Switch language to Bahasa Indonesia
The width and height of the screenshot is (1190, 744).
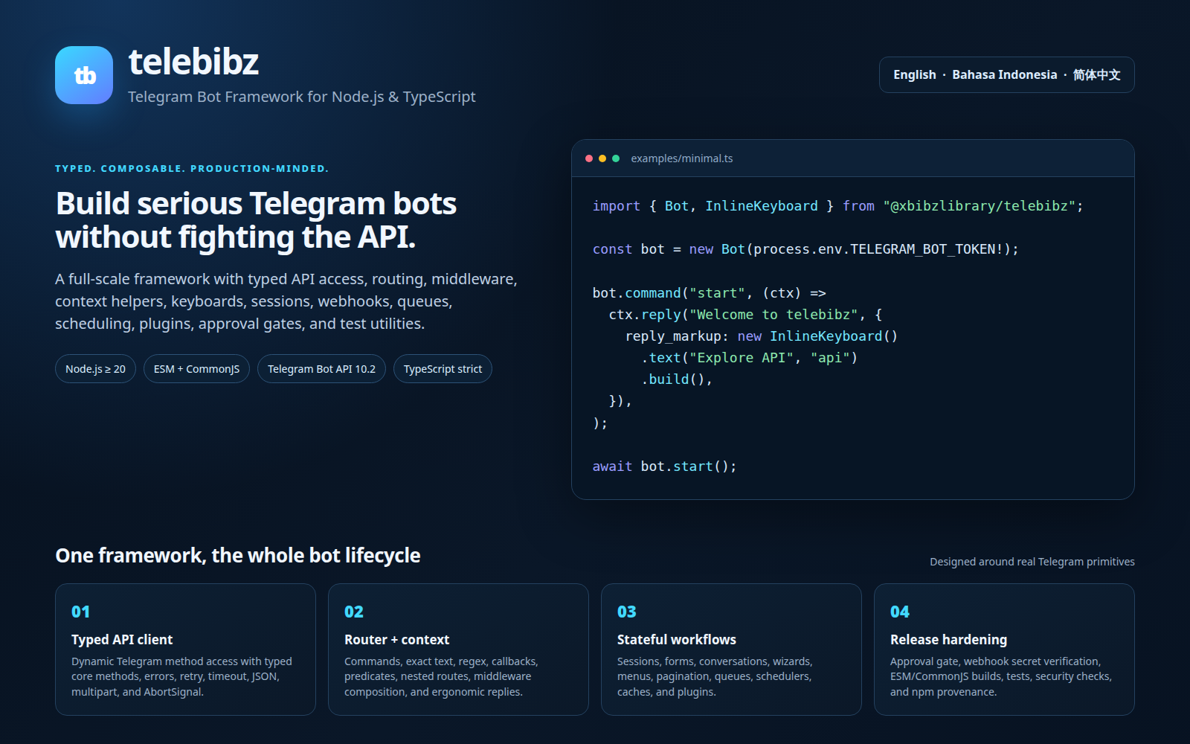pos(1005,74)
